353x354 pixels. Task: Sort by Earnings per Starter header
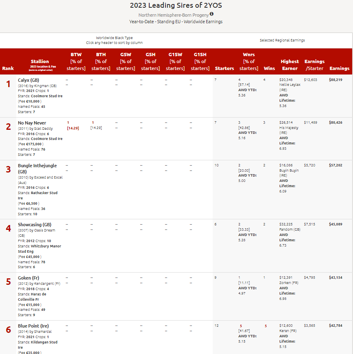[x=314, y=65]
